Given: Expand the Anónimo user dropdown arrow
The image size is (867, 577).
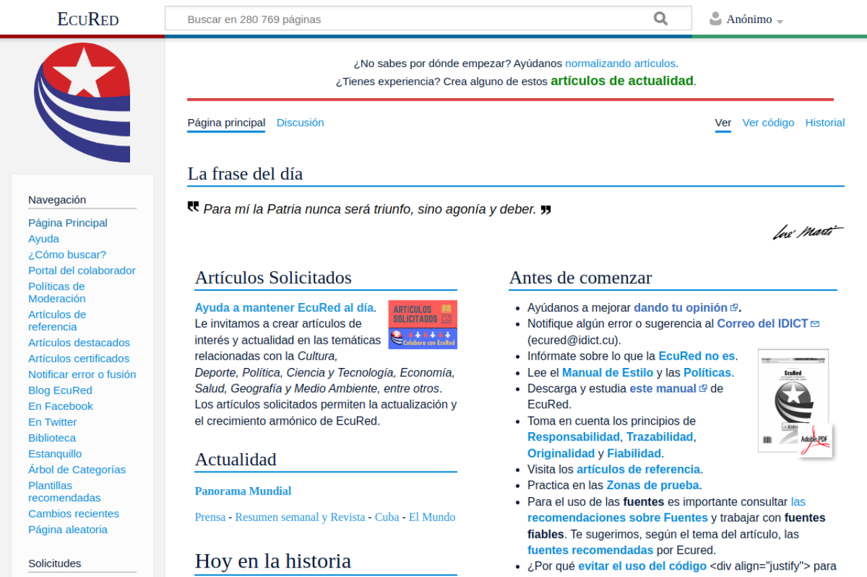Looking at the screenshot, I should click(780, 21).
